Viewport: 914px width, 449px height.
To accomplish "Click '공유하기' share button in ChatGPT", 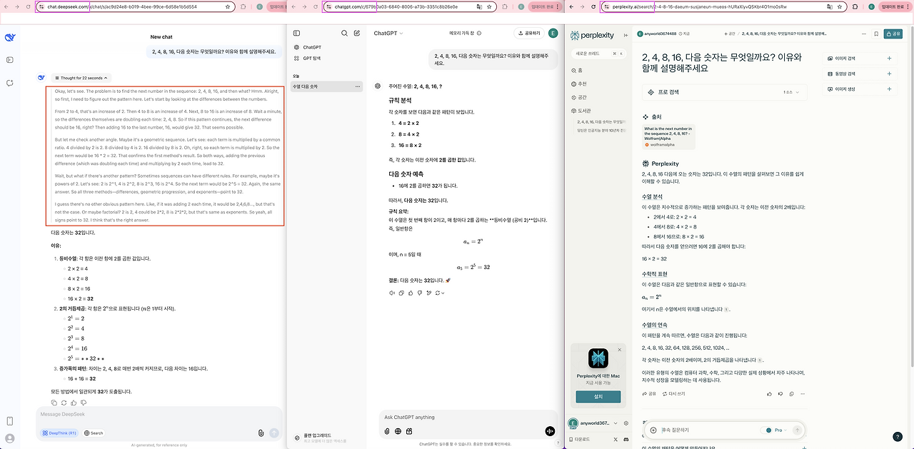I will click(529, 33).
